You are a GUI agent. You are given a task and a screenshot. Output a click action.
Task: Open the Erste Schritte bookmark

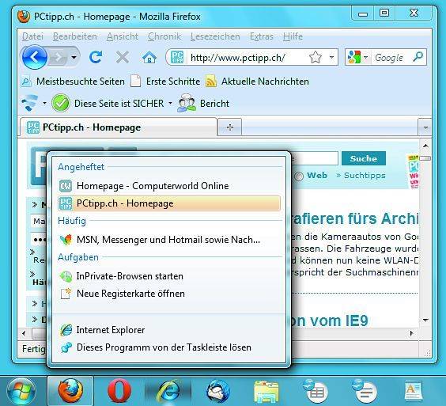[165, 82]
